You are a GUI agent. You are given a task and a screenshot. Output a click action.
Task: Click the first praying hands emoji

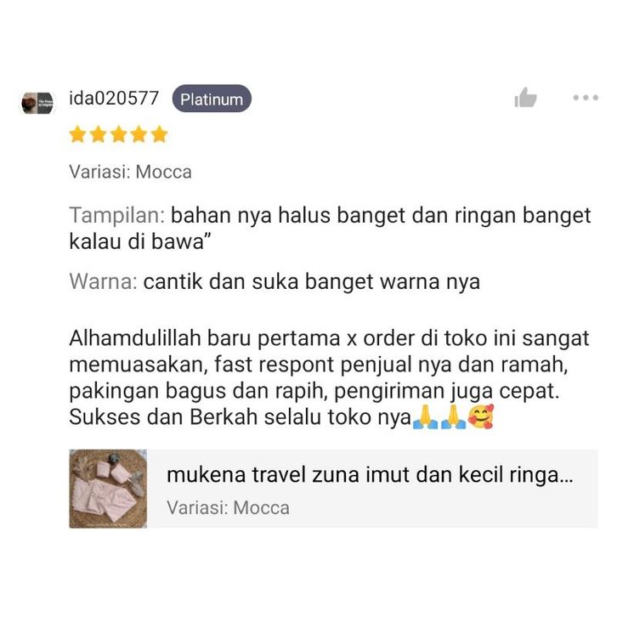[426, 417]
